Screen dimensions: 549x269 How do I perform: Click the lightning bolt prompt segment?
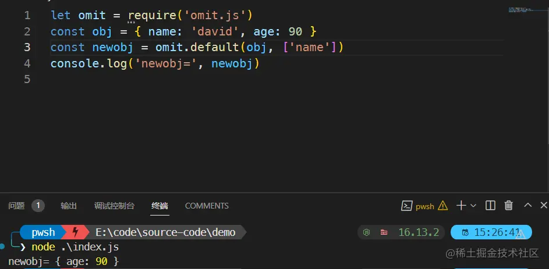[75, 232]
